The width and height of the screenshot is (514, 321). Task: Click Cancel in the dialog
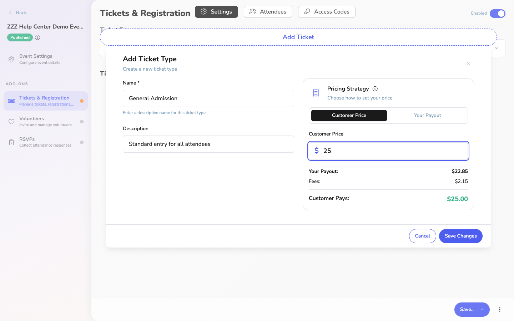click(x=423, y=236)
